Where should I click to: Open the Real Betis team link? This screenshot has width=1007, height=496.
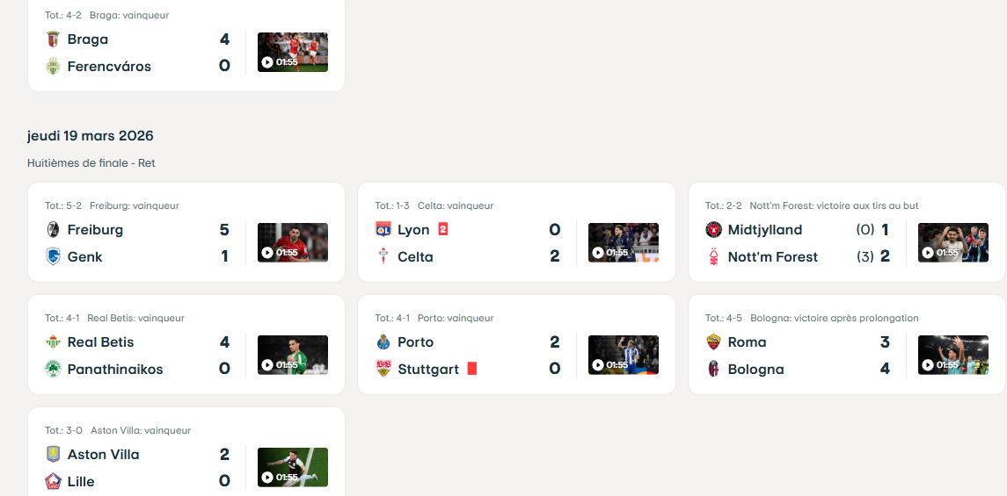click(x=100, y=342)
